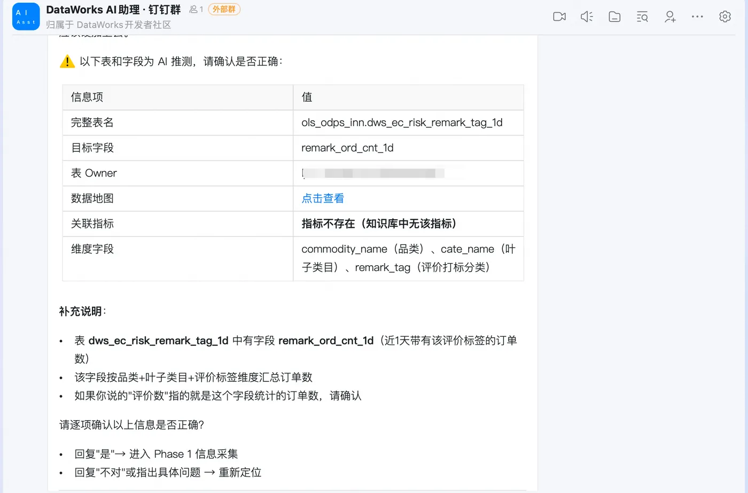
Task: Click the 目标字段 row label
Action: tap(92, 148)
